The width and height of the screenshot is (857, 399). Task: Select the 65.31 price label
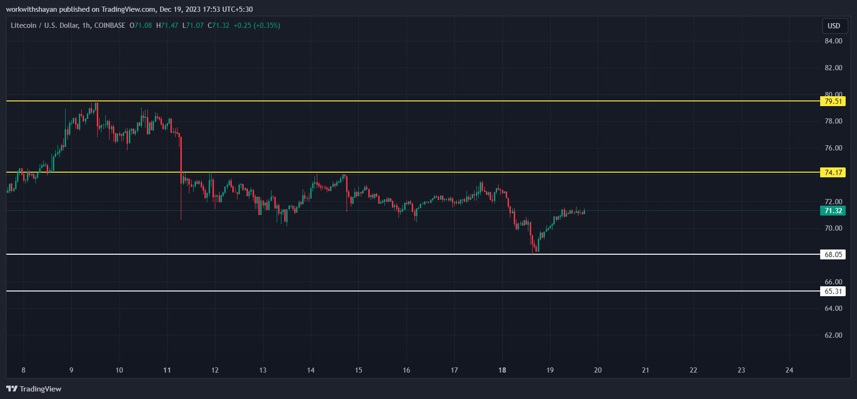point(833,291)
